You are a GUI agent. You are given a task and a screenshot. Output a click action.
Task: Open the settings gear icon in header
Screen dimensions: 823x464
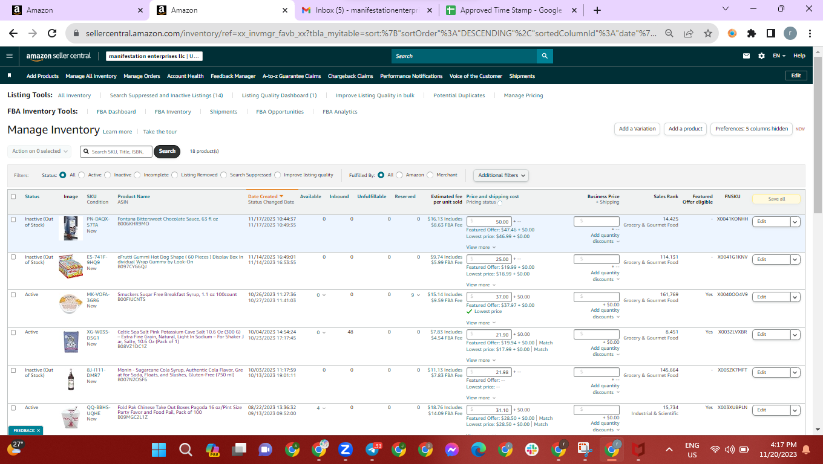(x=761, y=56)
